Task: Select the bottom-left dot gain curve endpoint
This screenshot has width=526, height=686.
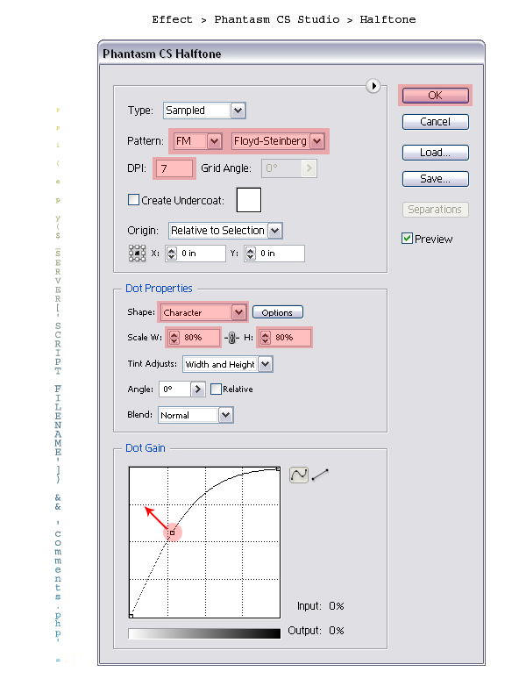Action: click(x=131, y=616)
